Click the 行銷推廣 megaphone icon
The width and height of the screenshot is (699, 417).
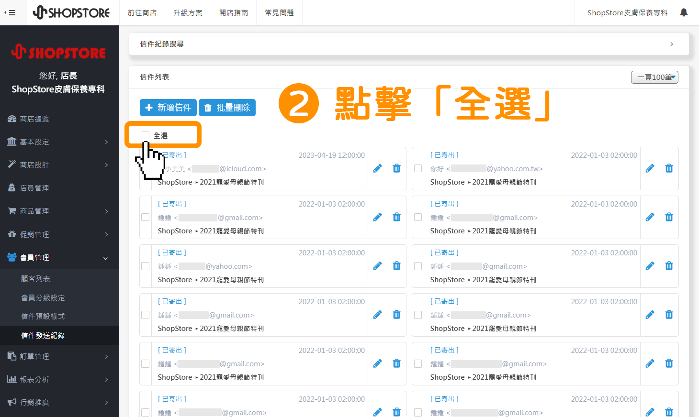click(x=12, y=402)
